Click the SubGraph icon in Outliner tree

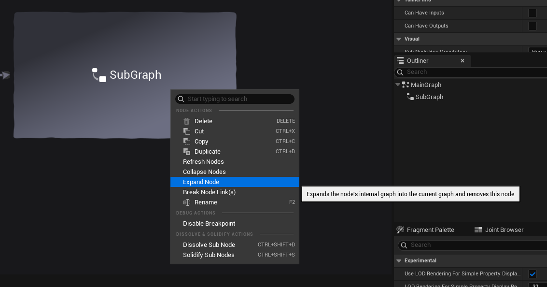pyautogui.click(x=411, y=97)
